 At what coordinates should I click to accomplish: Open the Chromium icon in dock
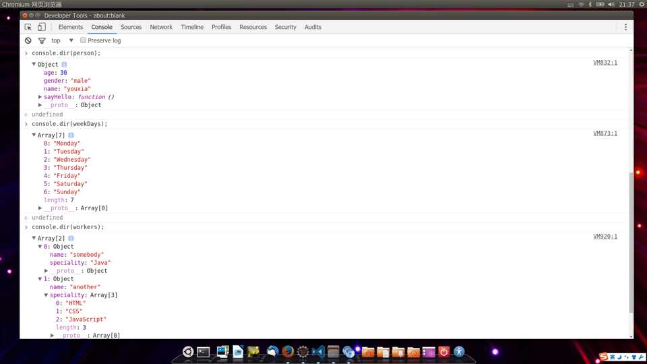[348, 352]
